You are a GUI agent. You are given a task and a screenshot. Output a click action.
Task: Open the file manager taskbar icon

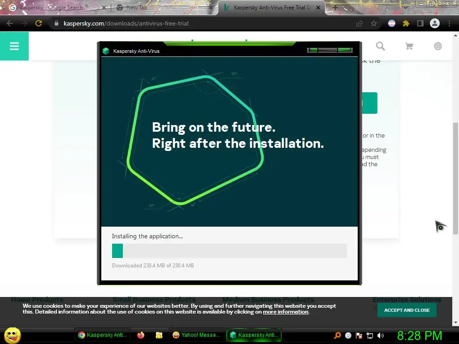pyautogui.click(x=159, y=335)
